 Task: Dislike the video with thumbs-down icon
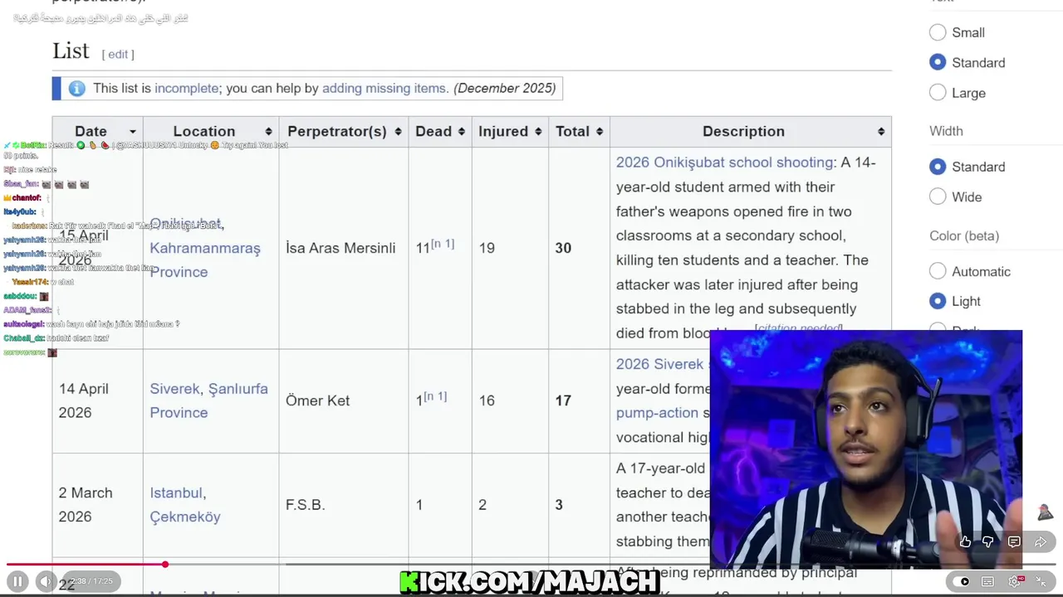click(988, 541)
